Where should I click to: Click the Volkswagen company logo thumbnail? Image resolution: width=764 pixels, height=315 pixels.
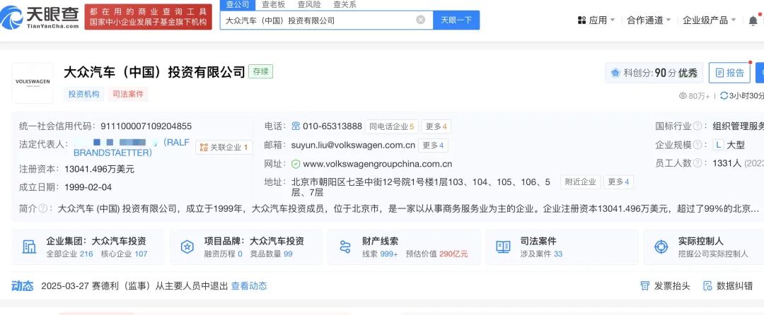33,83
